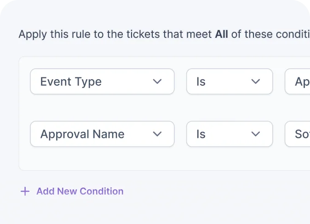The height and width of the screenshot is (224, 310).
Task: Select the "Approval Name" label text
Action: point(82,134)
